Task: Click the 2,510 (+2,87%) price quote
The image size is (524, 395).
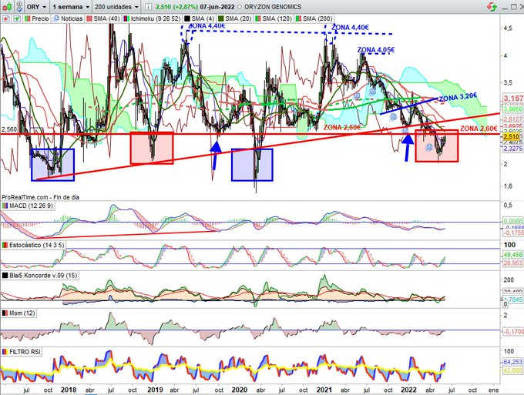Action: pyautogui.click(x=176, y=7)
